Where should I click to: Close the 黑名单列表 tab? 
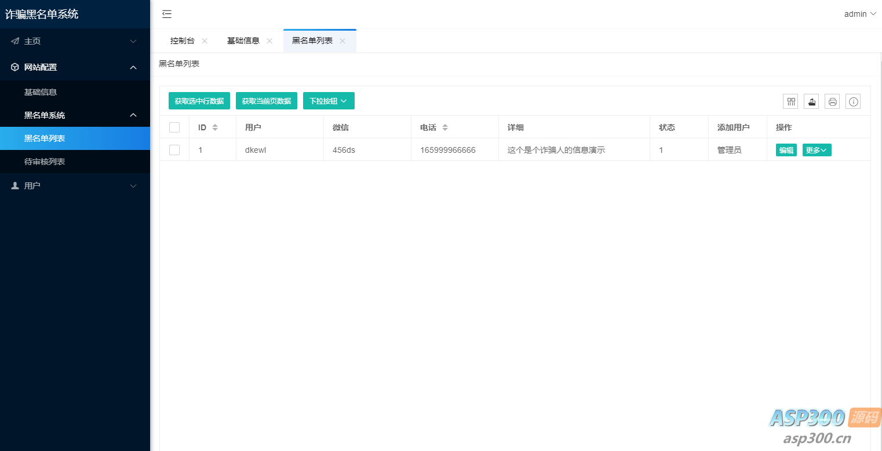coord(342,41)
